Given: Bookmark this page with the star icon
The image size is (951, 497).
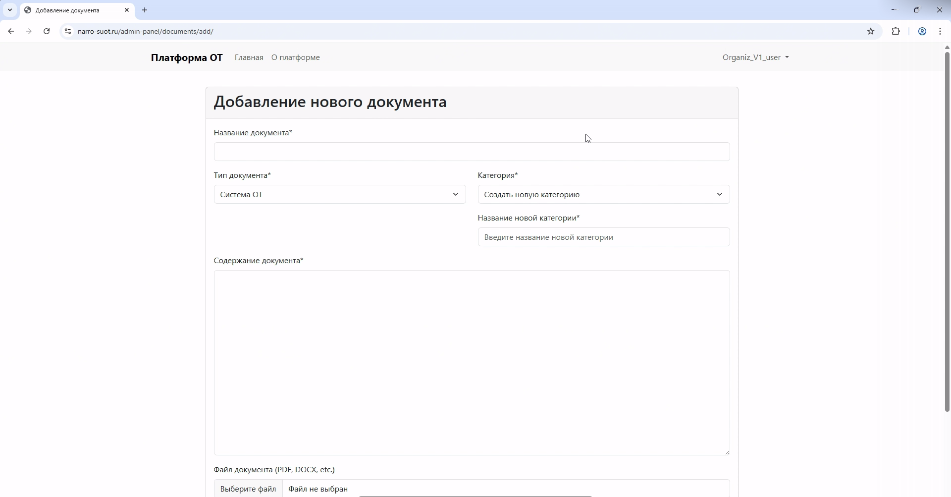Looking at the screenshot, I should (x=871, y=31).
